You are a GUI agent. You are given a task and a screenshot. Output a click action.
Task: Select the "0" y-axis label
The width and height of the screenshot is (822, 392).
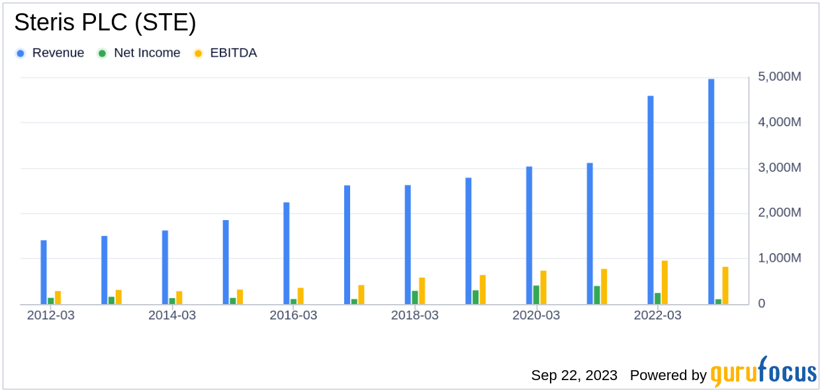coord(762,303)
